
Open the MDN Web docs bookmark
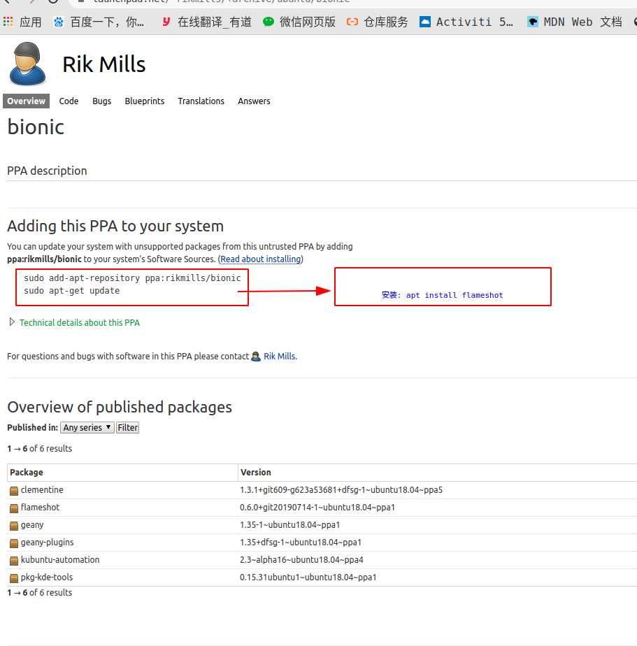[x=574, y=22]
